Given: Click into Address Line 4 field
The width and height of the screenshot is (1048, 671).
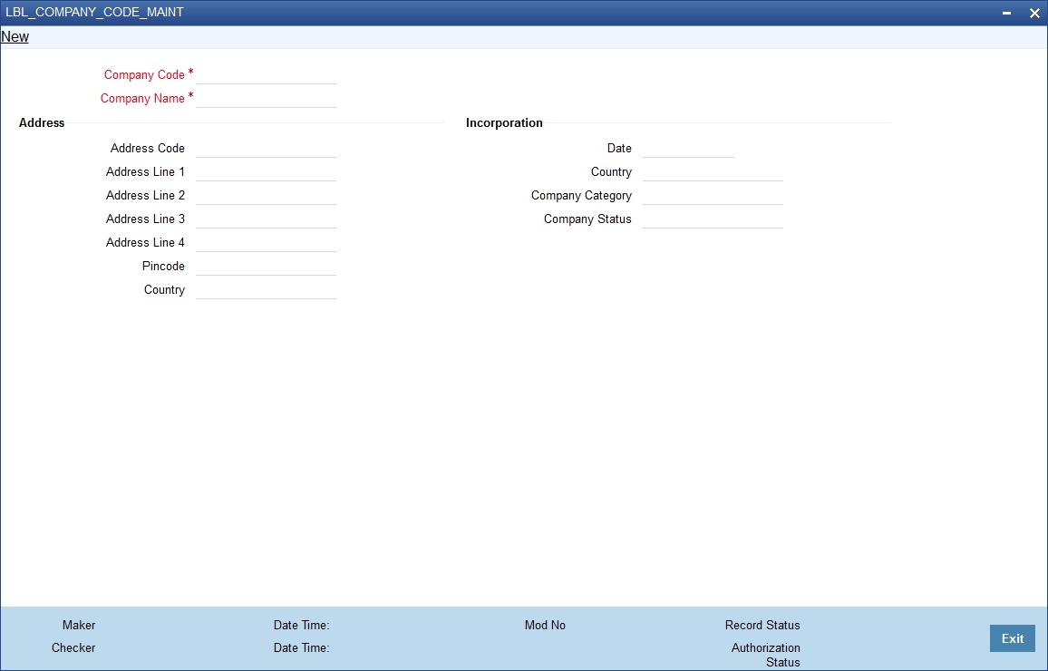Looking at the screenshot, I should click(266, 242).
